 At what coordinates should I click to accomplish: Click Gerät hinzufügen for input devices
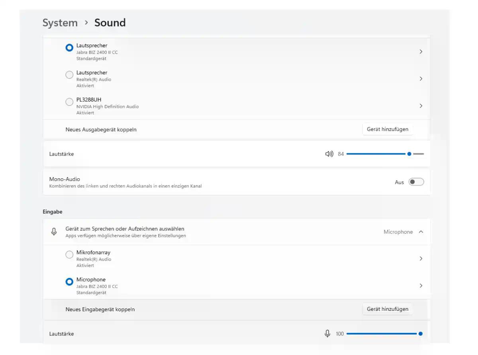[387, 309]
